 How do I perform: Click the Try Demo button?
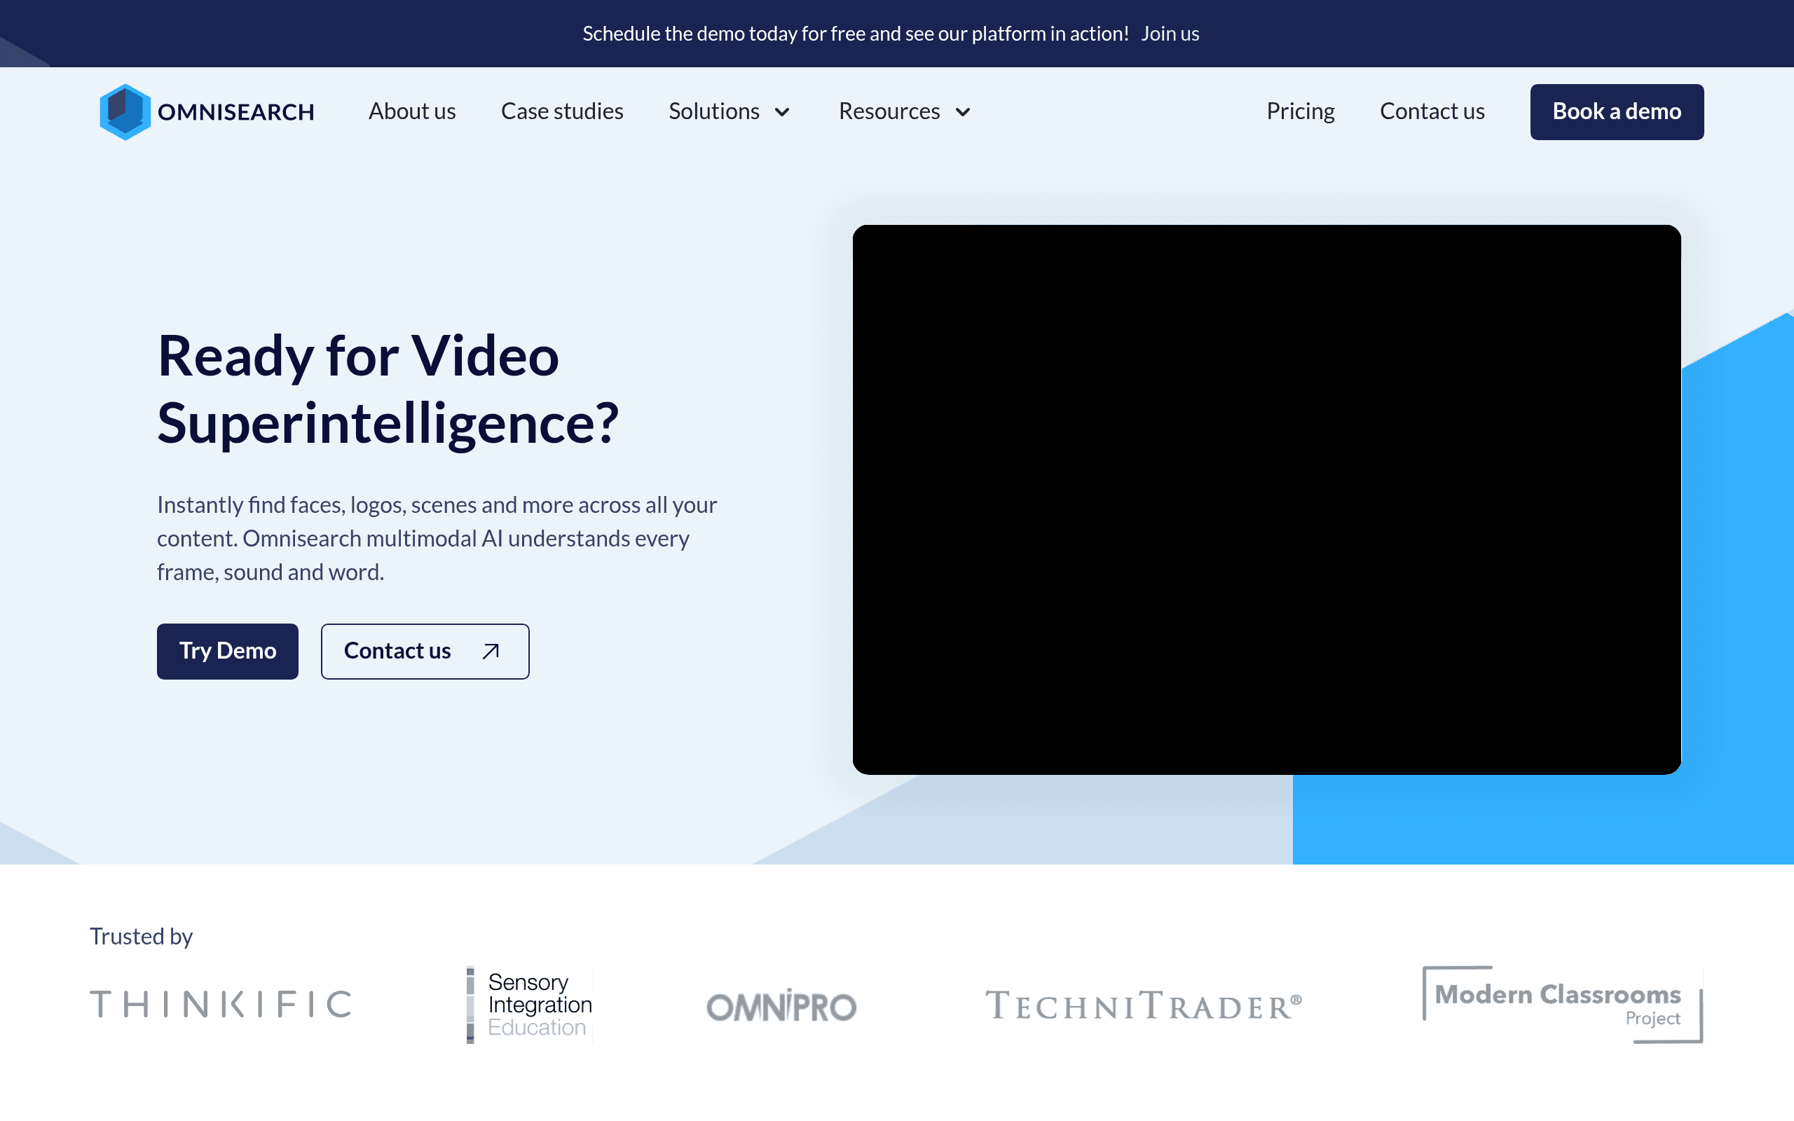click(228, 651)
